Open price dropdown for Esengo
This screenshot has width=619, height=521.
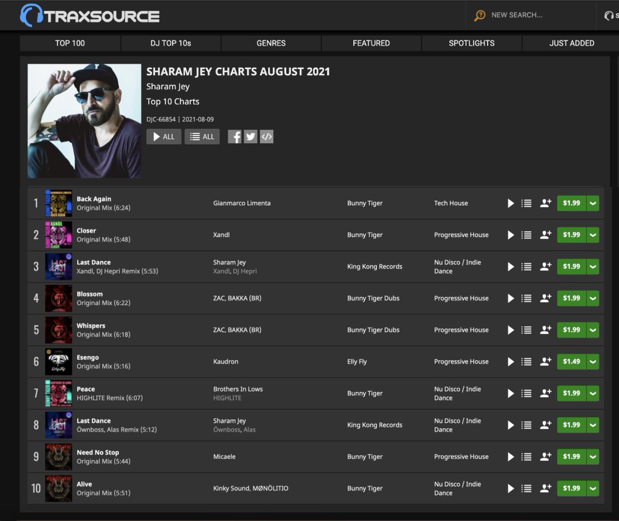pos(593,362)
